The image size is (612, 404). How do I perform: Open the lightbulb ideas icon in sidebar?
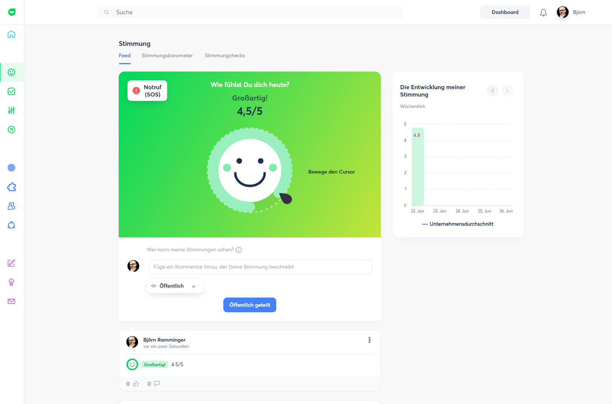[x=11, y=283]
